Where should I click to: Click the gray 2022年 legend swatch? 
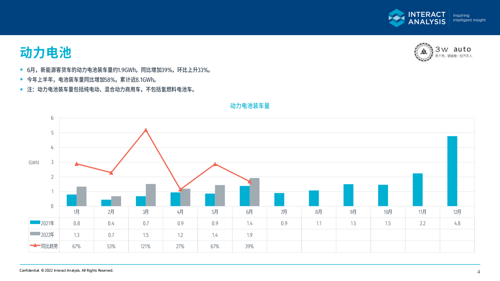point(35,235)
